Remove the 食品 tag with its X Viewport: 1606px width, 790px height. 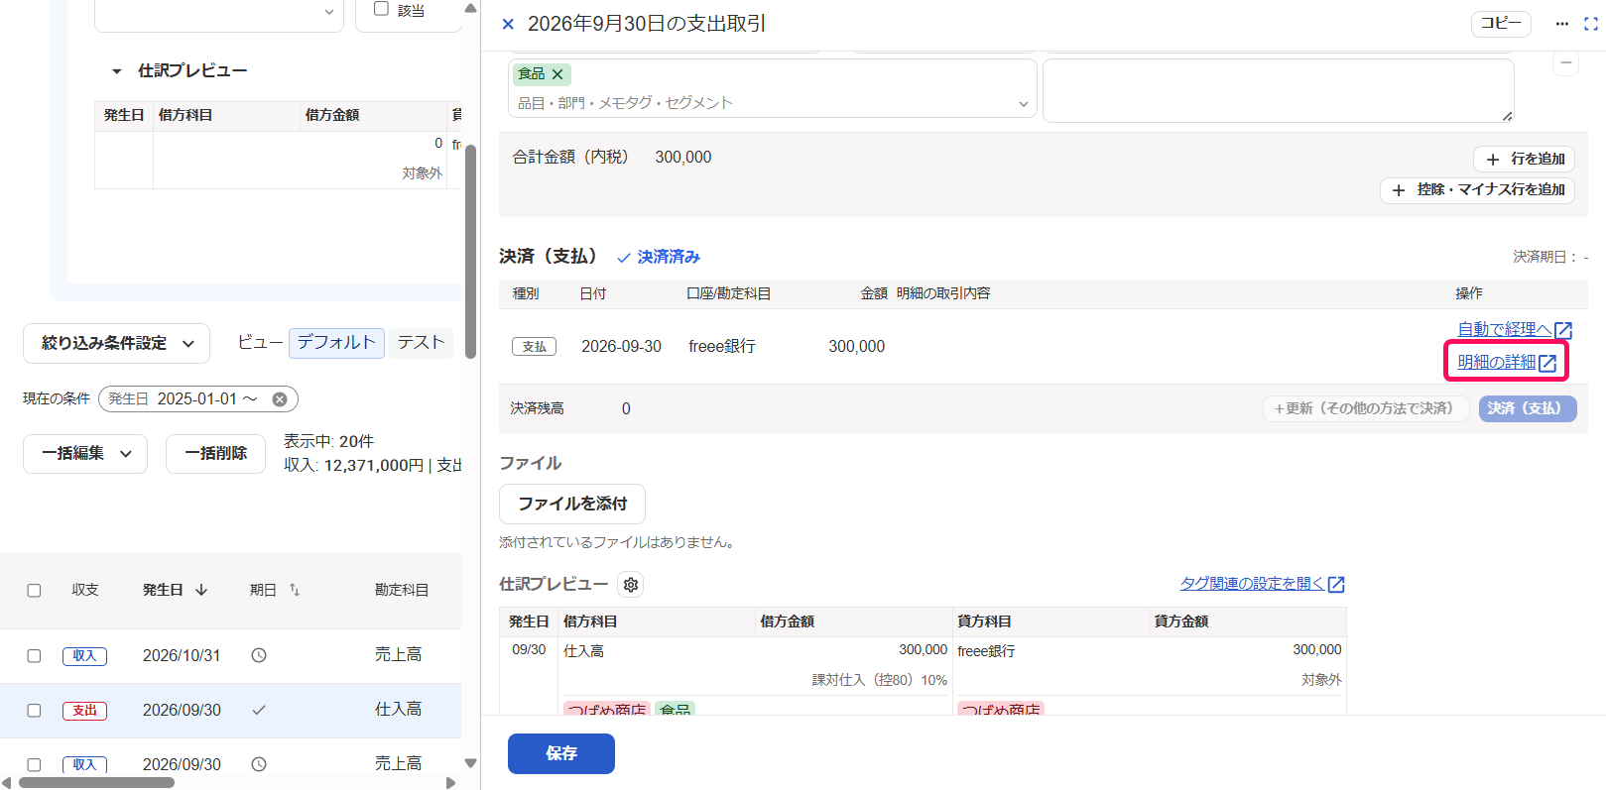click(557, 74)
